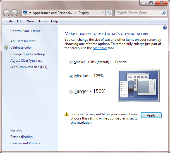Expand the address bar history dropdown

point(103,13)
